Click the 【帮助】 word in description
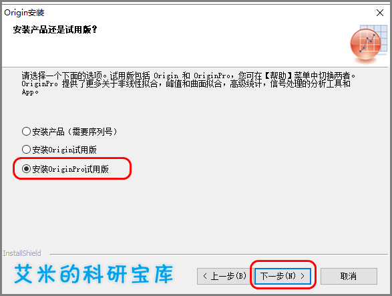This screenshot has height=296, width=392. click(x=278, y=76)
